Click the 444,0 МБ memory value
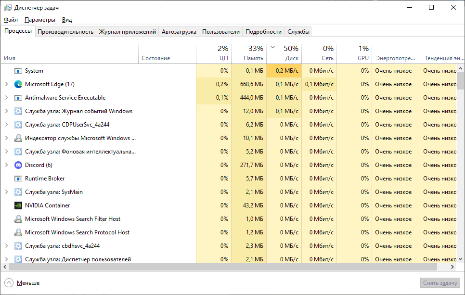 251,98
